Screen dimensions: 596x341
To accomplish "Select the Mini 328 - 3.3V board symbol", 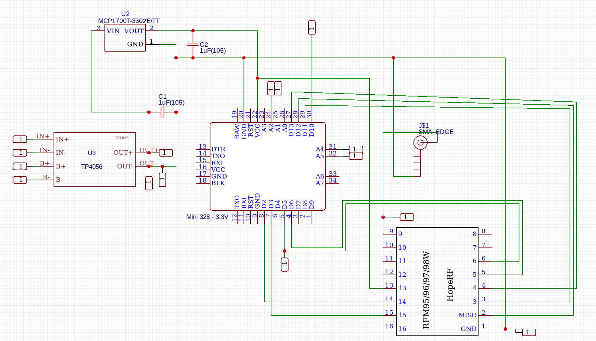I will [x=268, y=166].
